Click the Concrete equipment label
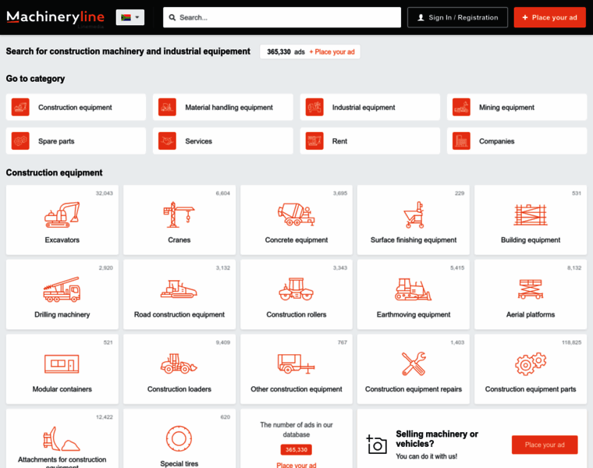 [296, 240]
